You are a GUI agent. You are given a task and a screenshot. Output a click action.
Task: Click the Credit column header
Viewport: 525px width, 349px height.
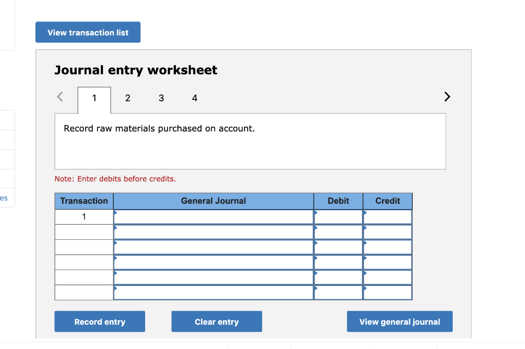pos(388,201)
